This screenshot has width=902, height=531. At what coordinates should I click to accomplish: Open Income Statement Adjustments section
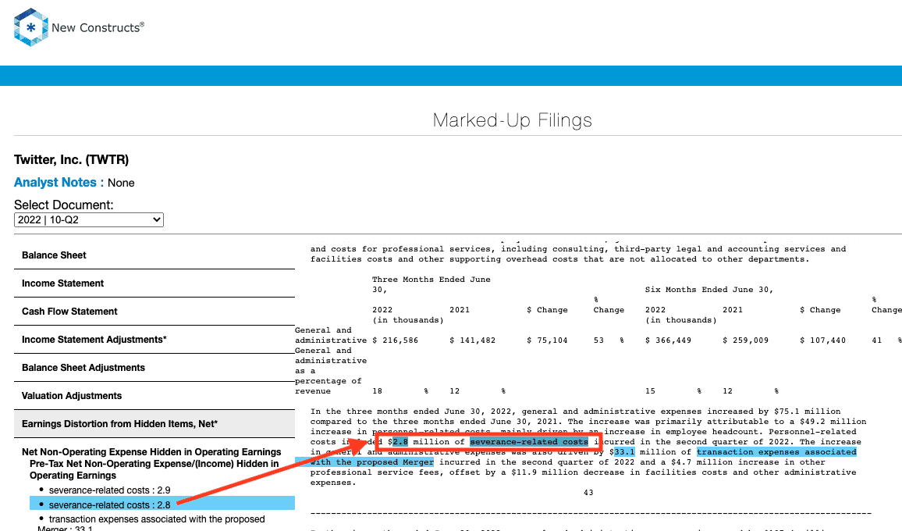point(154,340)
